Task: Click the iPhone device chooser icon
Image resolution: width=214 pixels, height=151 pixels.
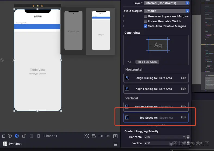Action: tap(39, 136)
